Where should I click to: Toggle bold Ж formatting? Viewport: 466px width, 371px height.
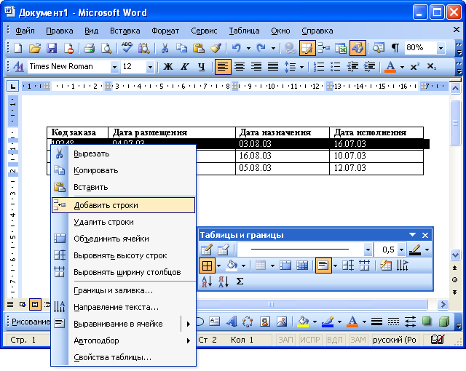[x=168, y=67]
